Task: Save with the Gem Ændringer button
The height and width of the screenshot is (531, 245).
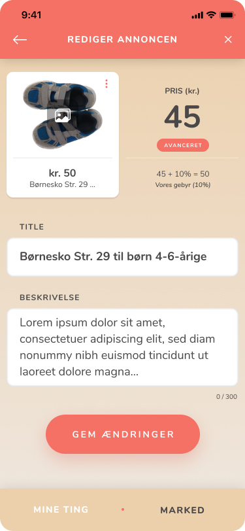Action: coord(123,434)
